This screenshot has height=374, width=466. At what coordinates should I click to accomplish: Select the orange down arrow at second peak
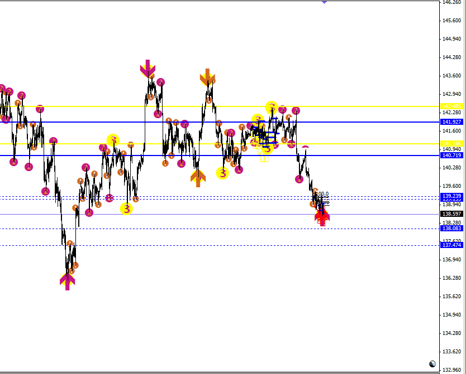click(207, 77)
